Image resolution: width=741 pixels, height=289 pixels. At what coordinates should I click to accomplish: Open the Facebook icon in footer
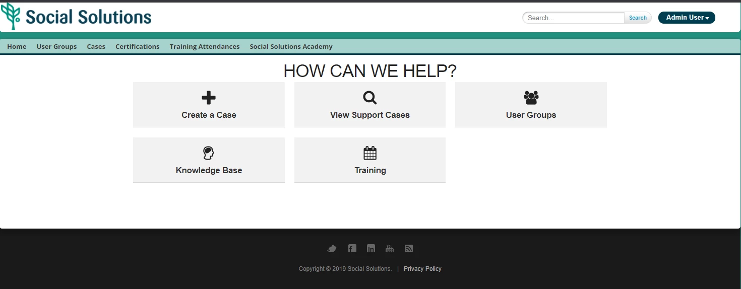tap(352, 248)
